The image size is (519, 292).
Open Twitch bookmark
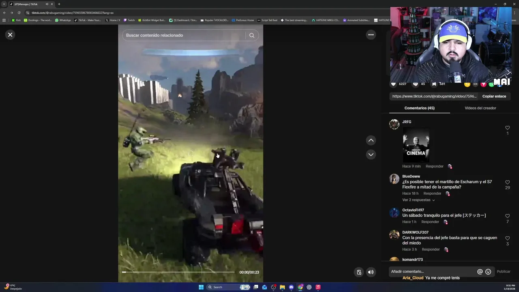[129, 20]
